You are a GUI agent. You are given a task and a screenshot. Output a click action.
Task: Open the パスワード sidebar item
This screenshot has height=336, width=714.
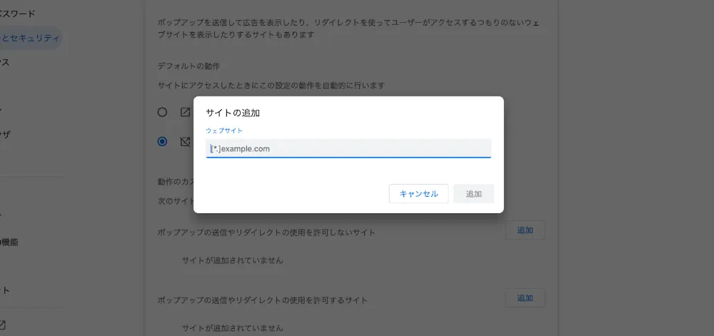(x=17, y=14)
